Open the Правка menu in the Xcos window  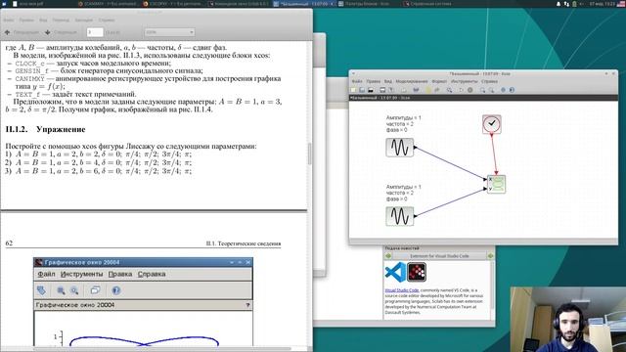374,81
